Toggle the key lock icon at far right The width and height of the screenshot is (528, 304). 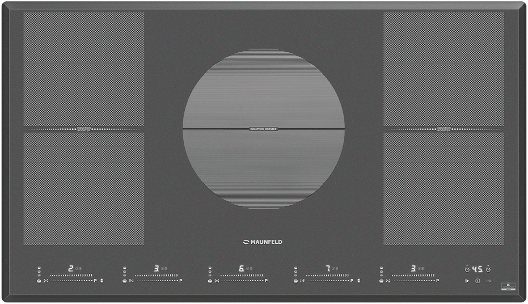pyautogui.click(x=488, y=281)
